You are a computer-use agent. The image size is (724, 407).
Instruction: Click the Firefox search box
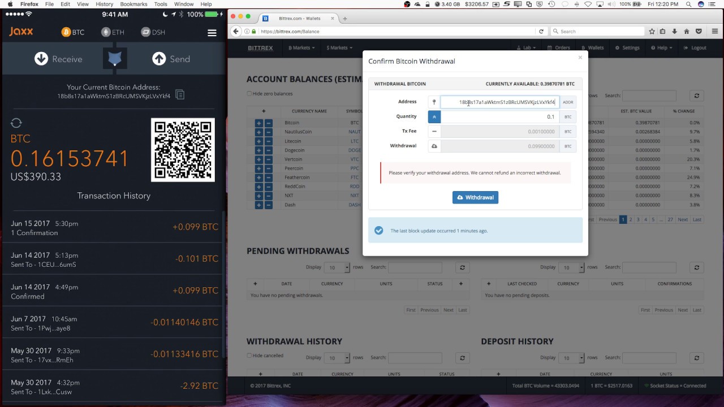tap(597, 31)
